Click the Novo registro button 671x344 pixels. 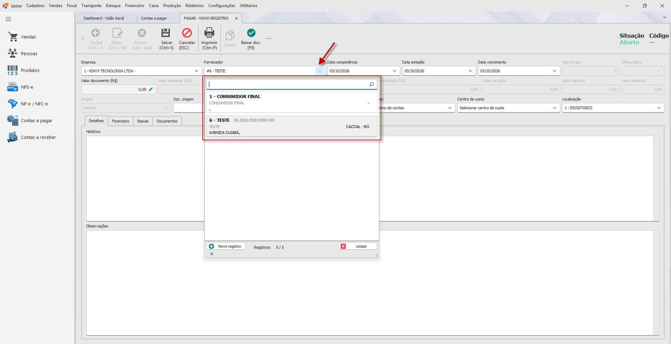pos(226,246)
